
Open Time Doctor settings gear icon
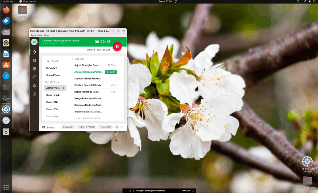[34, 86]
